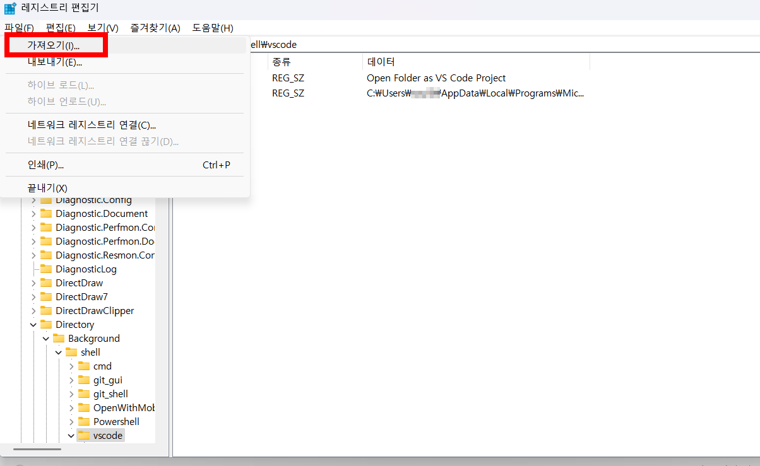Select 끝내기(X) to exit
The image size is (760, 466).
point(126,188)
